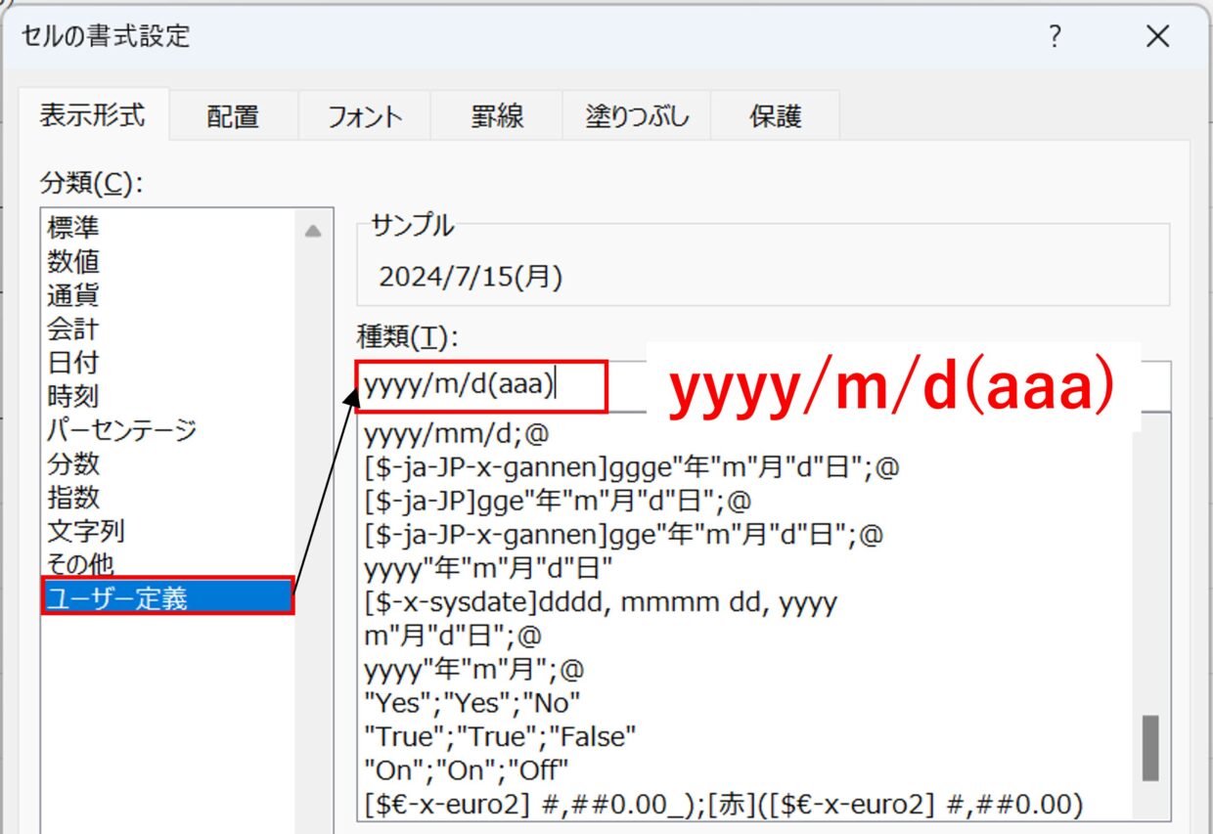Choose the 日付 category
The width and height of the screenshot is (1213, 834).
click(x=73, y=363)
